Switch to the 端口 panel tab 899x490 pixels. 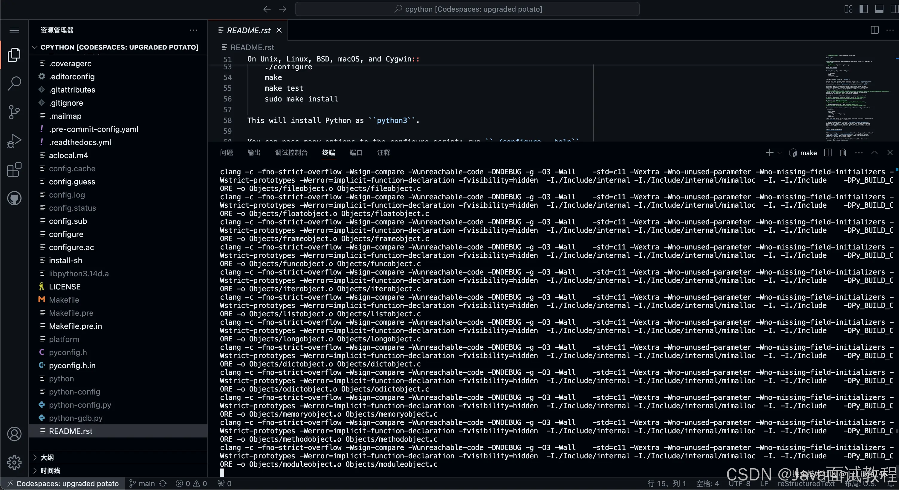356,153
